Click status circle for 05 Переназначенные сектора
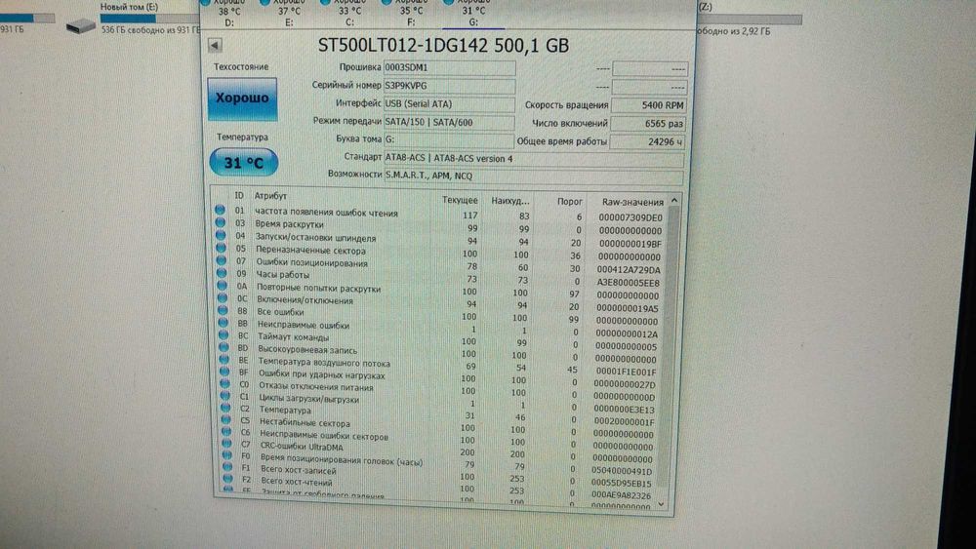This screenshot has width=976, height=549. (221, 248)
